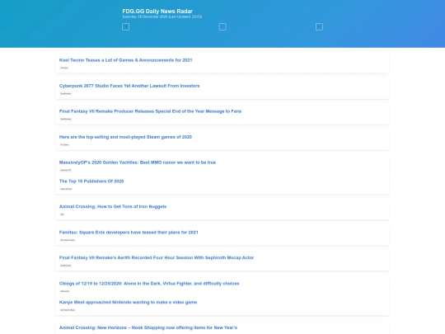Viewport: 445px width, 334px height.
Task: Click the rightmost square button in the header
Action: (319, 26)
